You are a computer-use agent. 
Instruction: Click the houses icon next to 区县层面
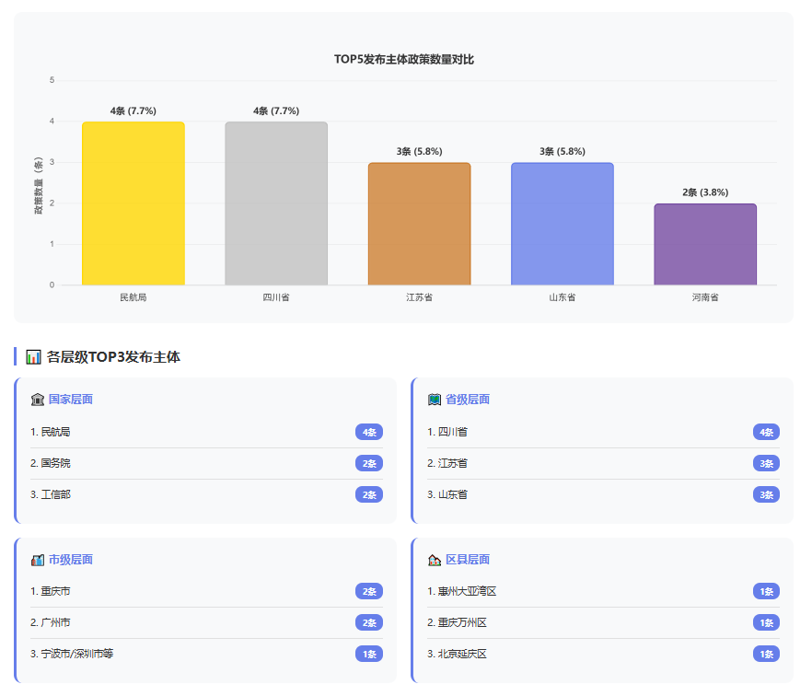click(435, 560)
